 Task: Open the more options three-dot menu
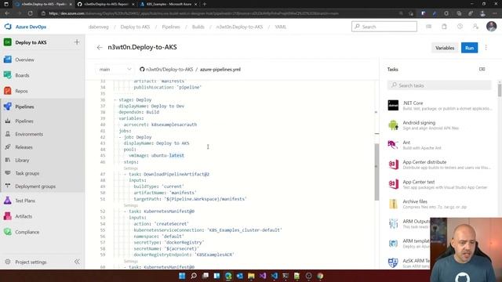(486, 48)
